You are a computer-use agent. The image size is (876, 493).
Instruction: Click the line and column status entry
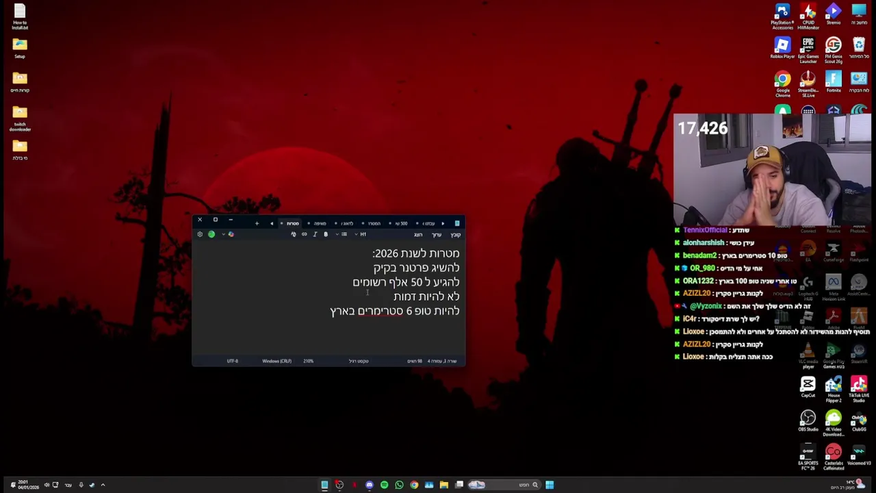coord(442,361)
